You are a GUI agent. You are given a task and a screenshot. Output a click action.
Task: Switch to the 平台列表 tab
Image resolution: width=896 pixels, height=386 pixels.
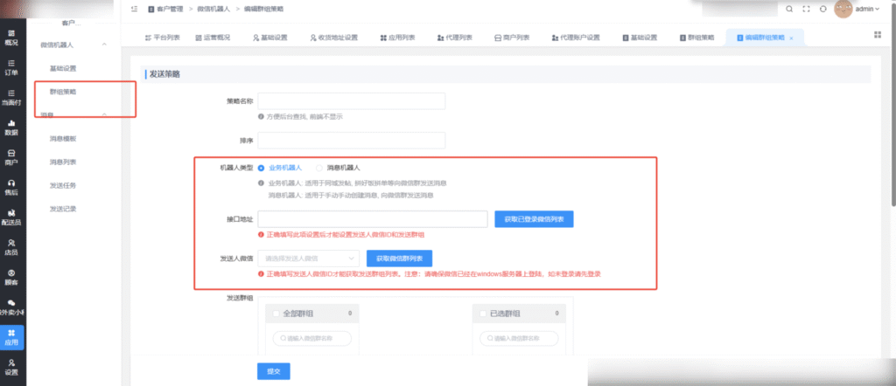pyautogui.click(x=163, y=38)
